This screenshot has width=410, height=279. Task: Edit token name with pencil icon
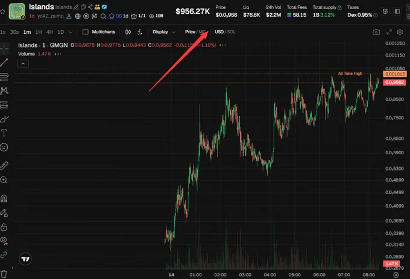click(x=76, y=7)
